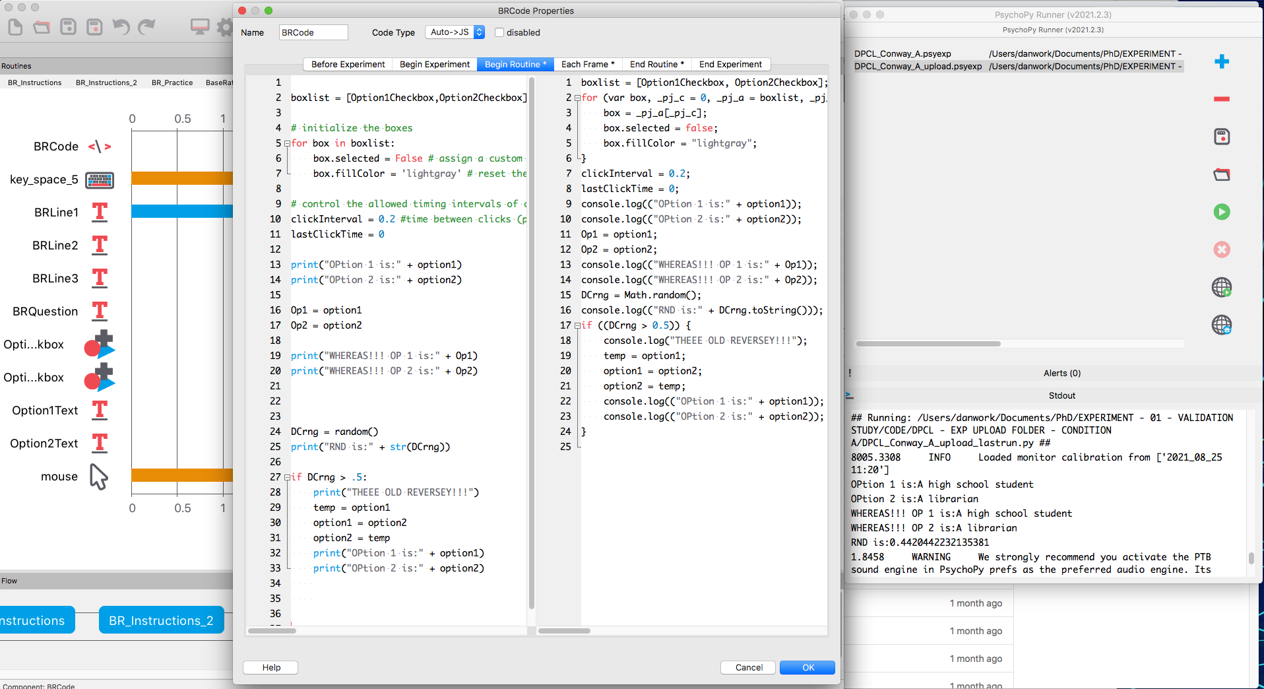Screen dimensions: 1264x689
Task: Toggle the disabled checkbox
Action: pyautogui.click(x=499, y=32)
